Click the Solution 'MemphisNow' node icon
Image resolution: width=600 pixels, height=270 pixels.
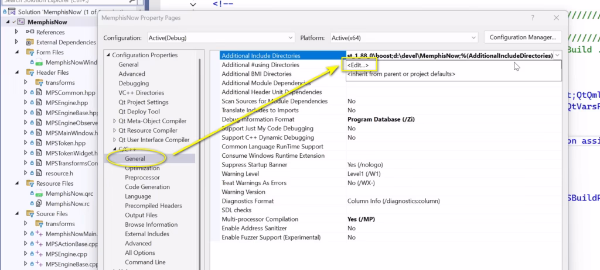point(12,12)
